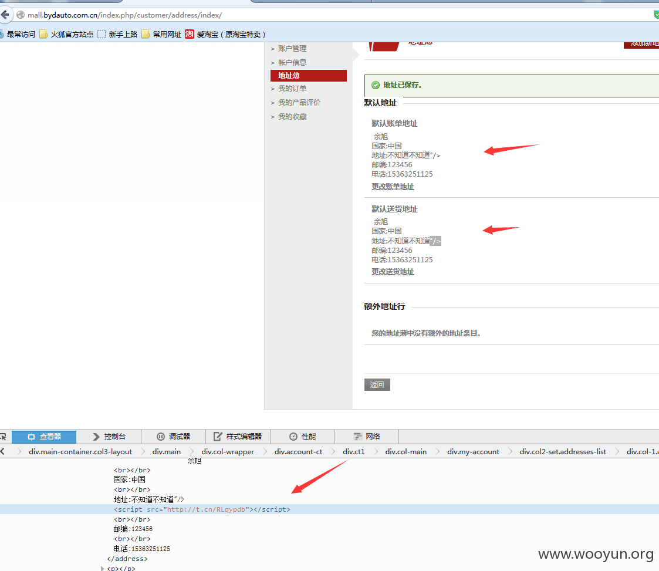Viewport: 659px width, 571px height.
Task: Switch to the 网络 network tab
Action: [x=367, y=437]
